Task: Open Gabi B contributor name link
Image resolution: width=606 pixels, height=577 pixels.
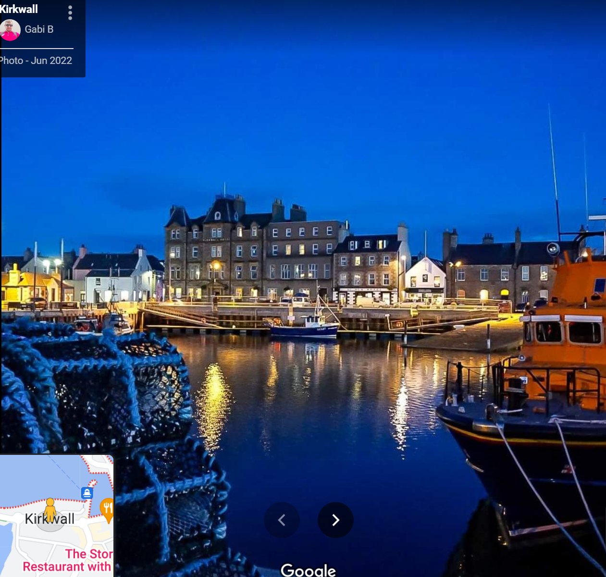Action: [39, 29]
